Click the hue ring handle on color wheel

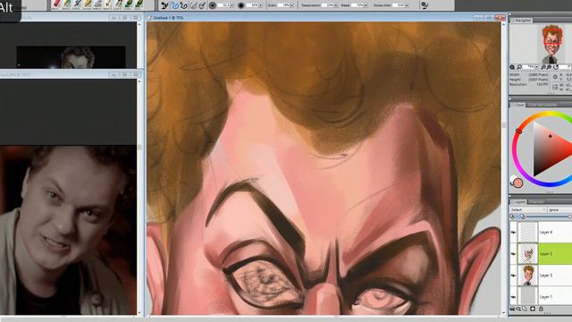tap(518, 131)
